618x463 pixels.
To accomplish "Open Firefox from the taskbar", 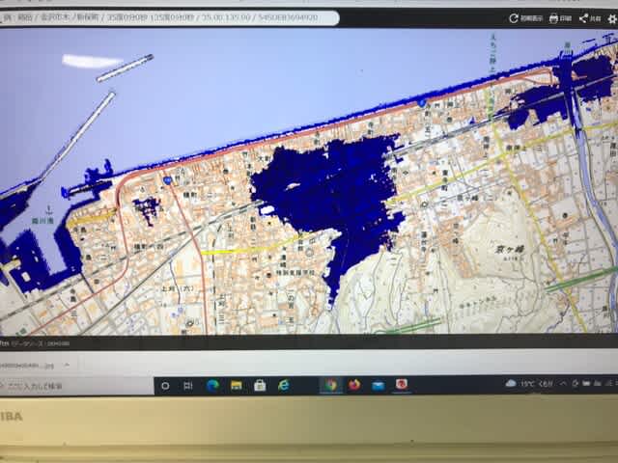I will pos(354,385).
